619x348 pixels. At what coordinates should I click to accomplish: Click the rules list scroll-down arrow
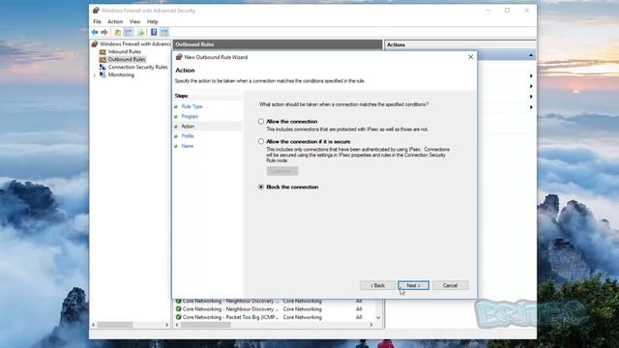[x=378, y=317]
